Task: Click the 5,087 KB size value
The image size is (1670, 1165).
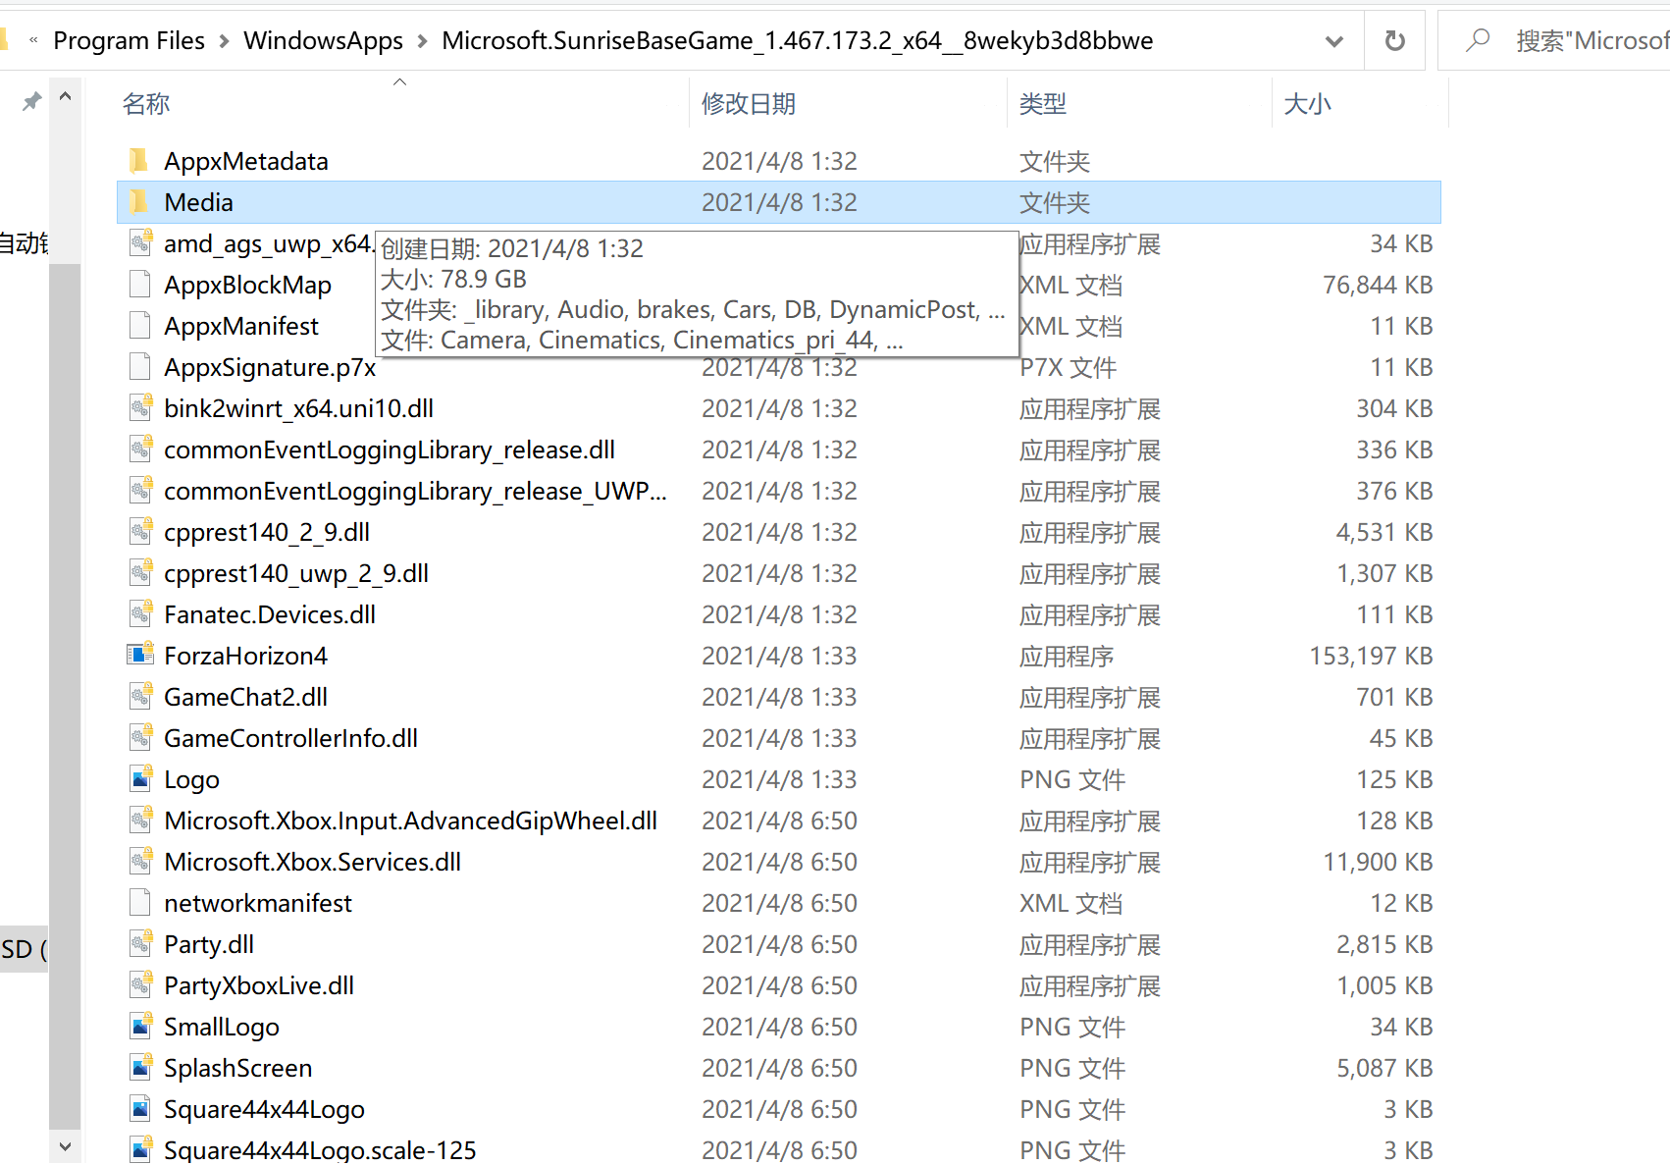Action: (x=1384, y=1068)
